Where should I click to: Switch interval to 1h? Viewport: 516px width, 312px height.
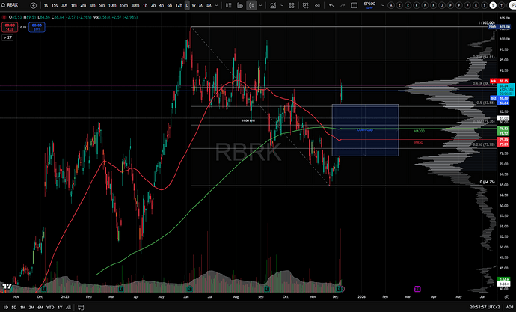(145, 5)
